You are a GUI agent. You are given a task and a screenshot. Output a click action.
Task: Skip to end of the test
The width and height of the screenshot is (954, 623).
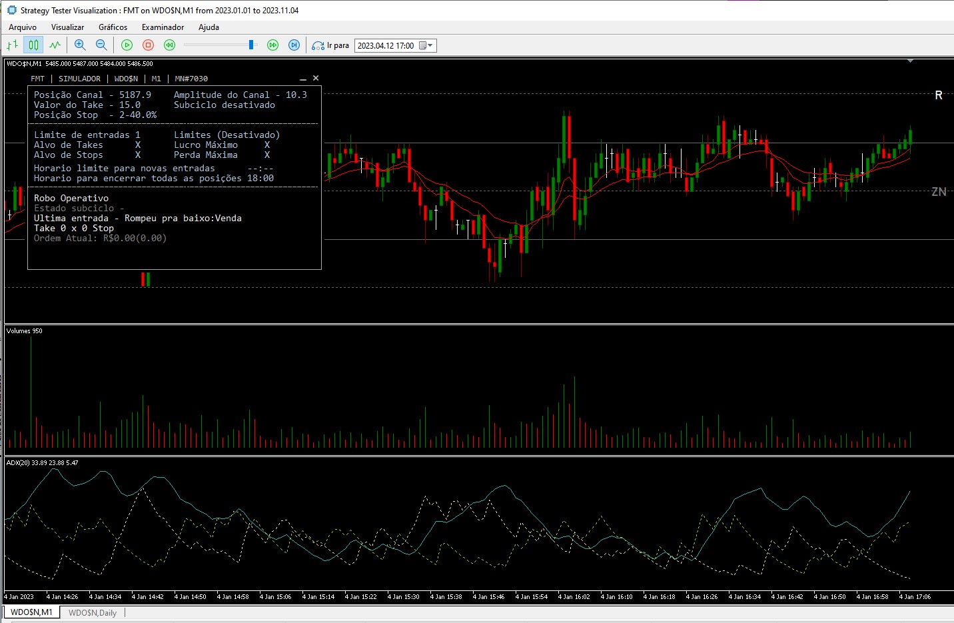[x=294, y=45]
